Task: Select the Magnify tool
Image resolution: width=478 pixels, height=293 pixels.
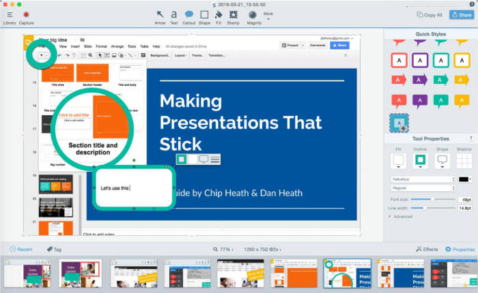Action: (254, 18)
